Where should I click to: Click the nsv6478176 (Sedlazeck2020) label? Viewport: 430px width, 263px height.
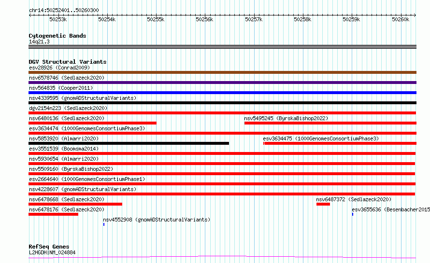click(67, 209)
